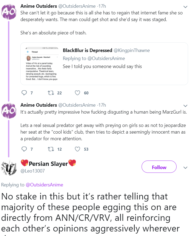Follow Persian Slayer
195x236 pixels.
[159, 167]
